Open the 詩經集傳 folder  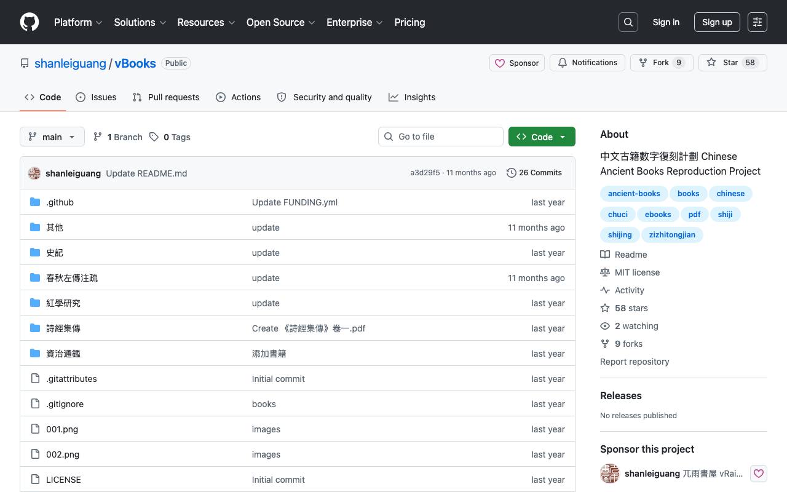point(63,328)
